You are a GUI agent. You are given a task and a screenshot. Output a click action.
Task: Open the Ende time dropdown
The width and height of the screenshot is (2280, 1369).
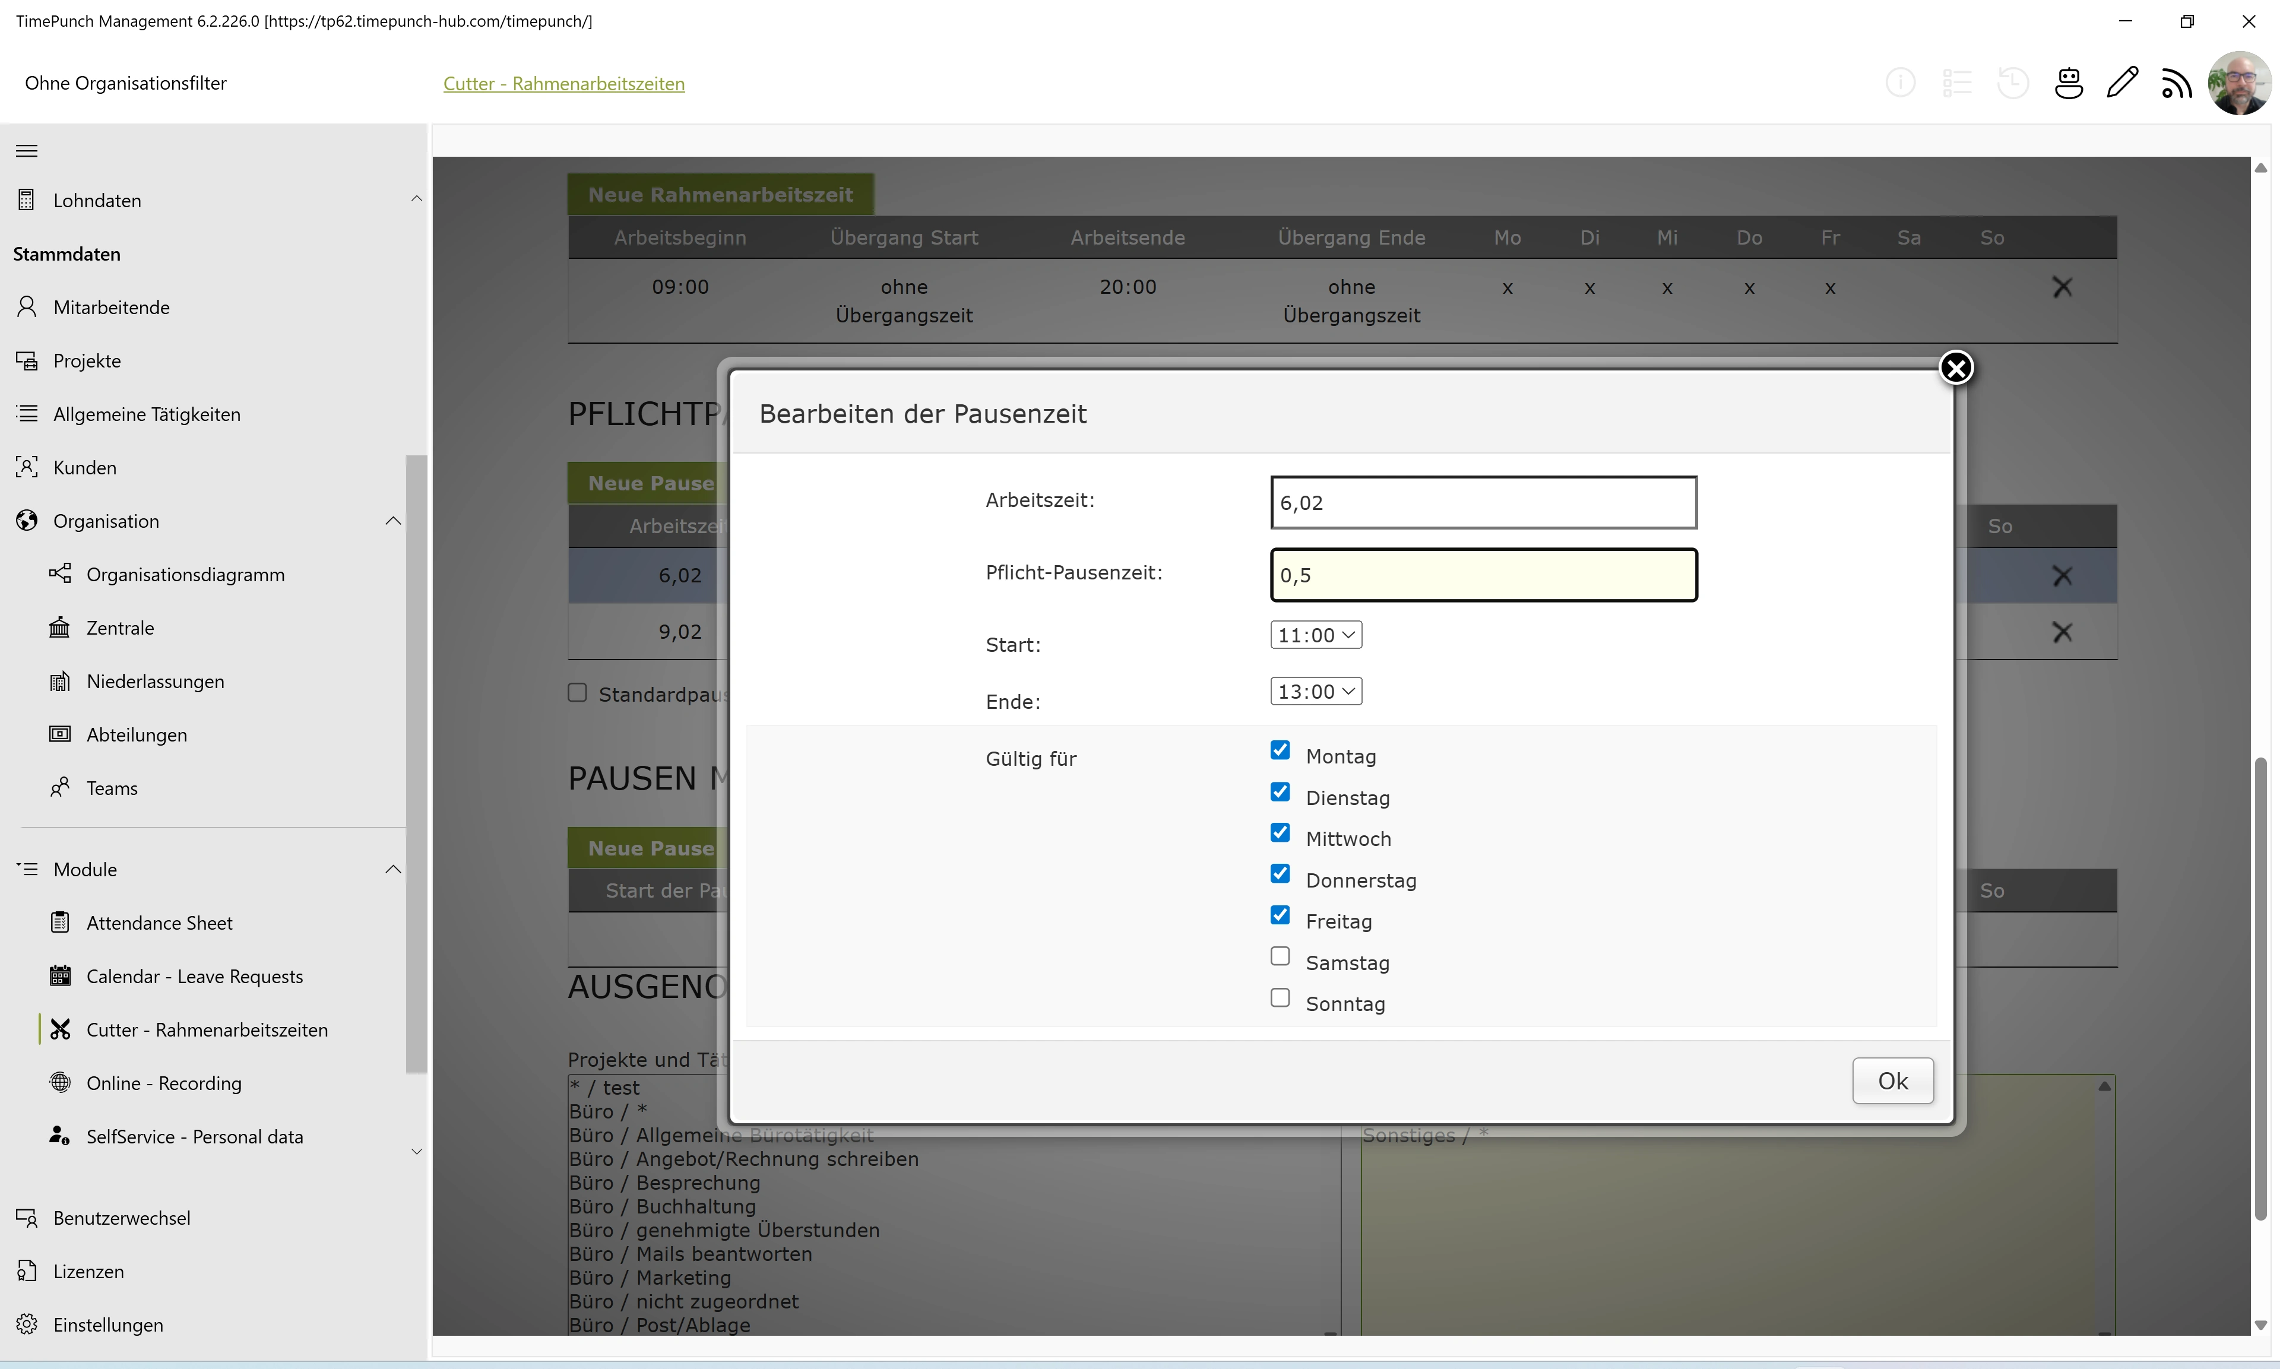(x=1316, y=691)
